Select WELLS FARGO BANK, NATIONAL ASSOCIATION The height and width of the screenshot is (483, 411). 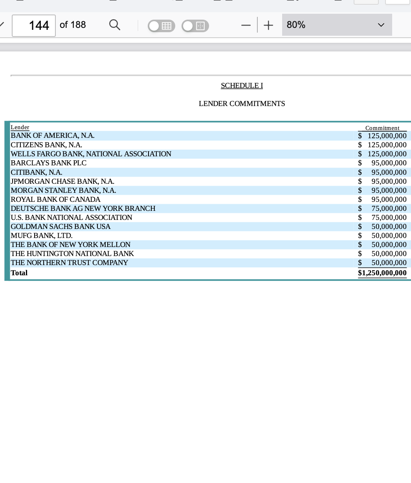[91, 154]
